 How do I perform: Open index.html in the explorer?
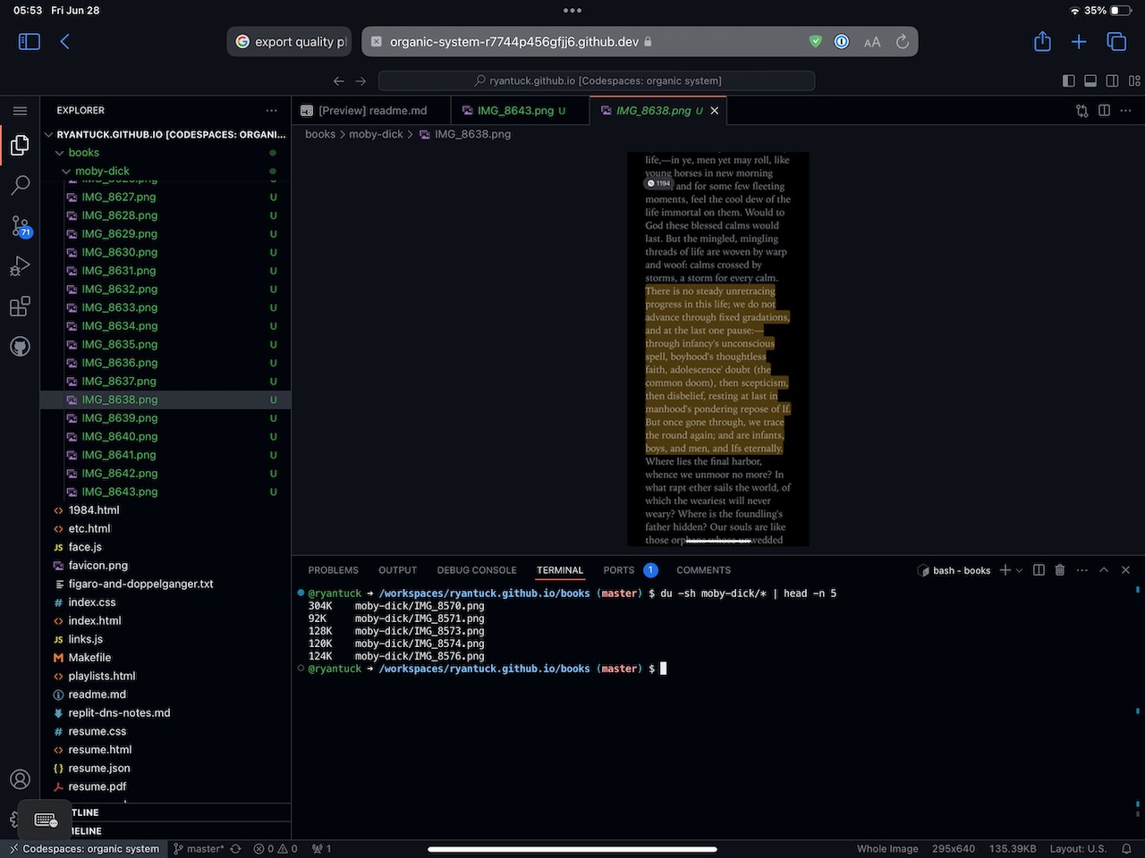[95, 620]
